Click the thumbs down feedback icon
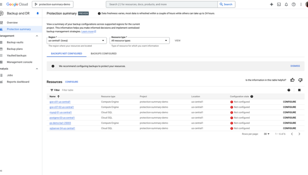This screenshot has width=308, height=175. coord(300,80)
